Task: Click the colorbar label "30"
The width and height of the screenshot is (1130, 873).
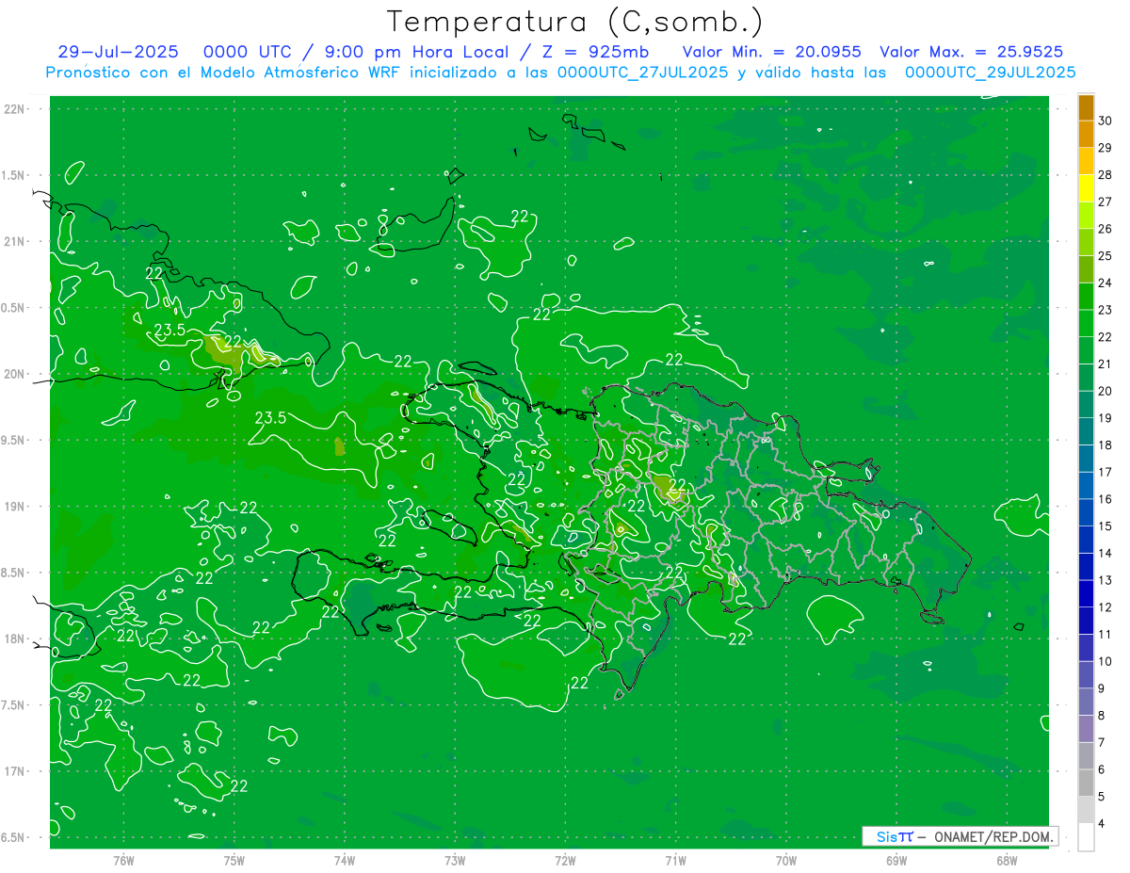Action: (1105, 121)
